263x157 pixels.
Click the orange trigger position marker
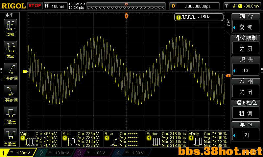[126, 16]
